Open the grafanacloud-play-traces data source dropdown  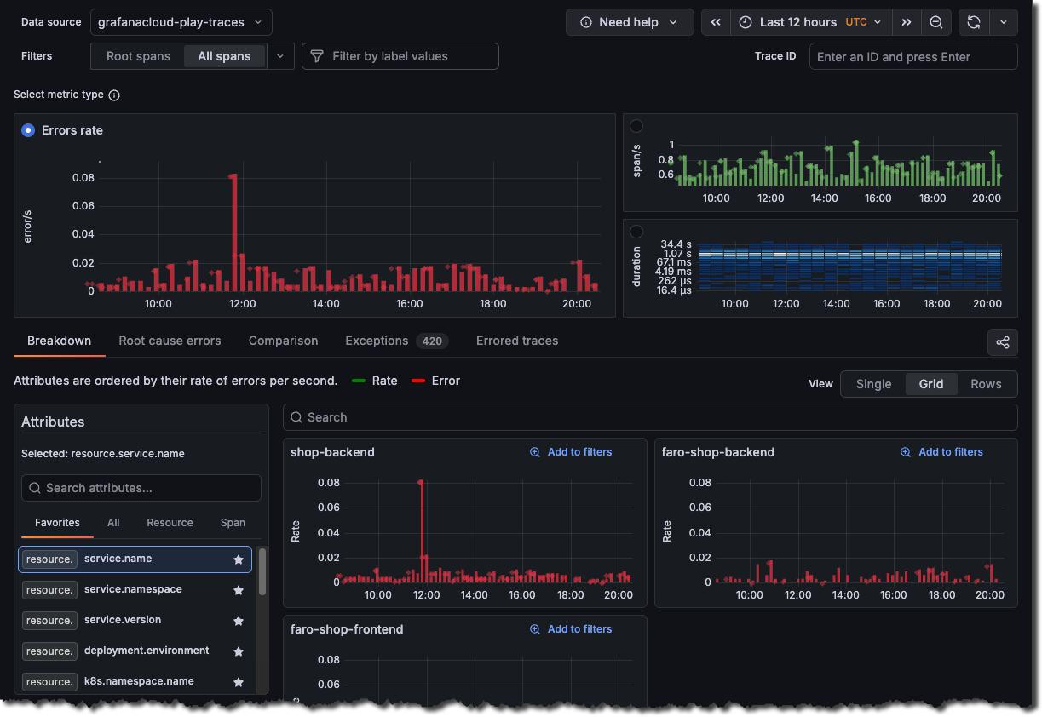point(181,22)
